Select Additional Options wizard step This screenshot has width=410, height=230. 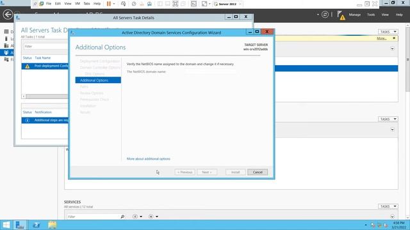pyautogui.click(x=98, y=80)
